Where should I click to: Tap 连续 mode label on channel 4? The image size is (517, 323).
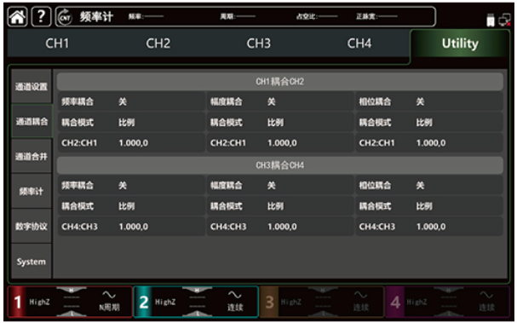(487, 308)
